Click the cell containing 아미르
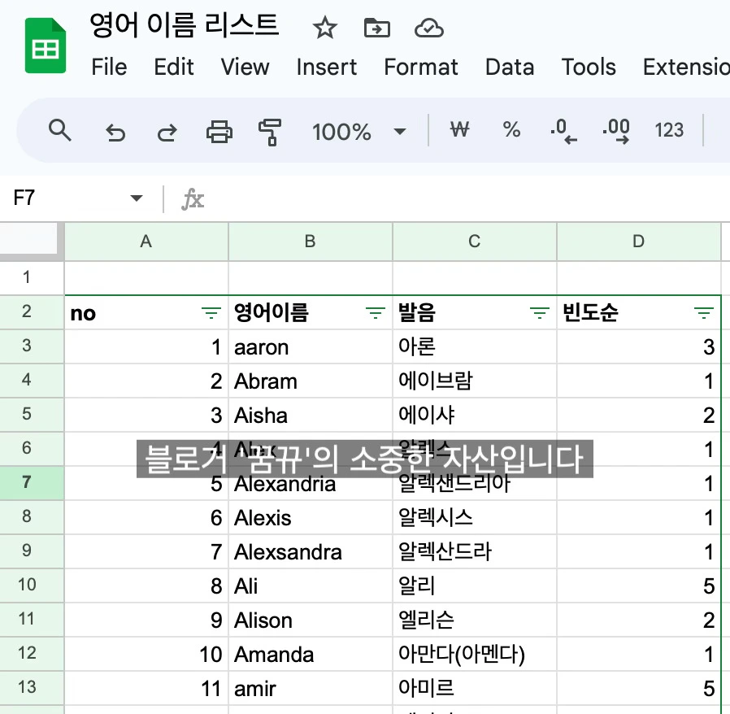 pyautogui.click(x=475, y=688)
